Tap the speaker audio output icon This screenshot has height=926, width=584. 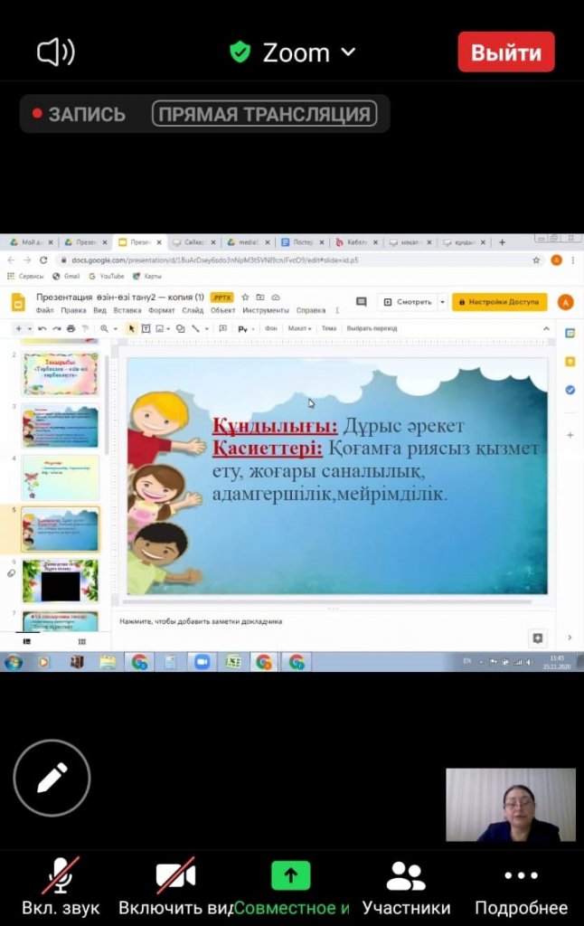[x=56, y=52]
